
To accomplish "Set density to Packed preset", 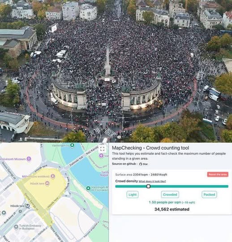I will pyautogui.click(x=209, y=194).
